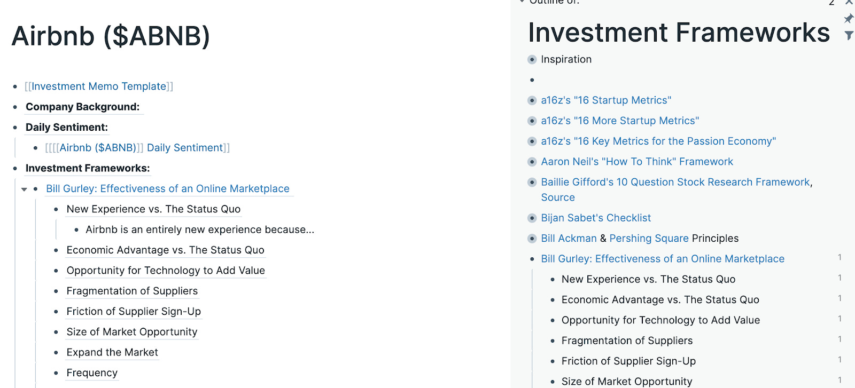855x388 pixels.
Task: Open the Investment Memo Template page link
Action: coord(99,86)
